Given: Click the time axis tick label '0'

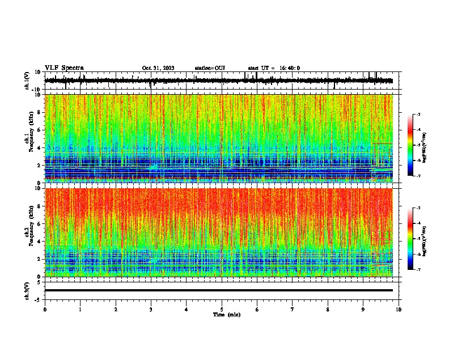Looking at the screenshot, I should (x=45, y=310).
